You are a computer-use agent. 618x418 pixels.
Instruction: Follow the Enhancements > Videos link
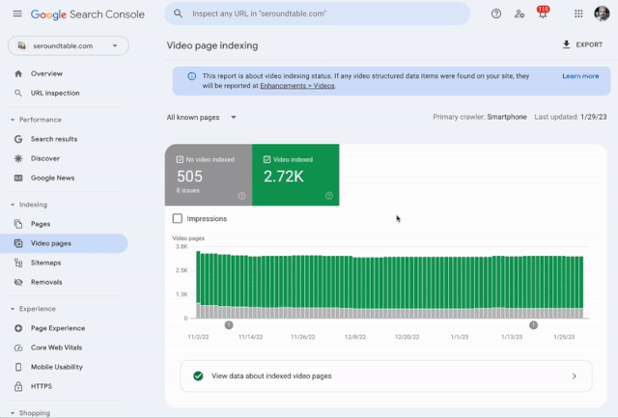point(297,86)
